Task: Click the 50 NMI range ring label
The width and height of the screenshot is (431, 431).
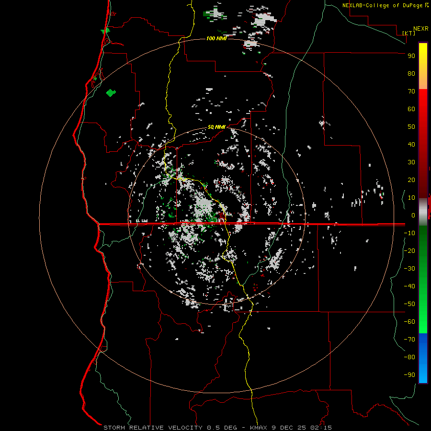Action: point(216,127)
